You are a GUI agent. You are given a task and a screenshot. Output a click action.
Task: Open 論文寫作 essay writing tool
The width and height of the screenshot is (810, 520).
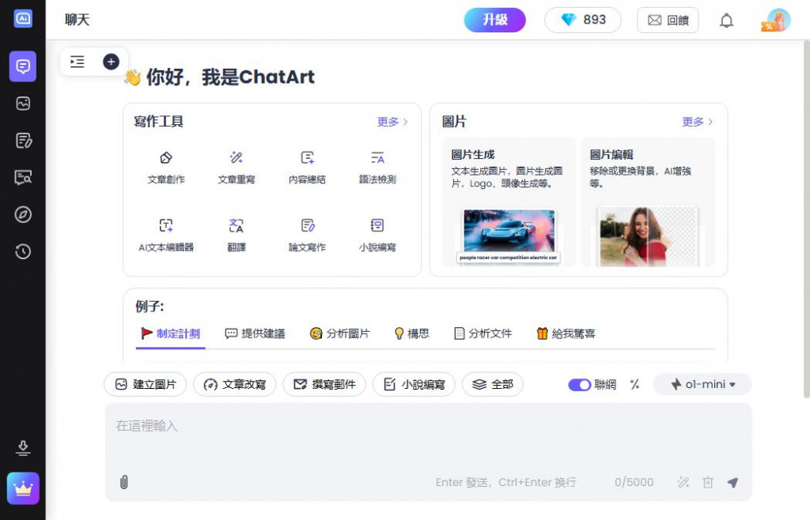pyautogui.click(x=308, y=236)
